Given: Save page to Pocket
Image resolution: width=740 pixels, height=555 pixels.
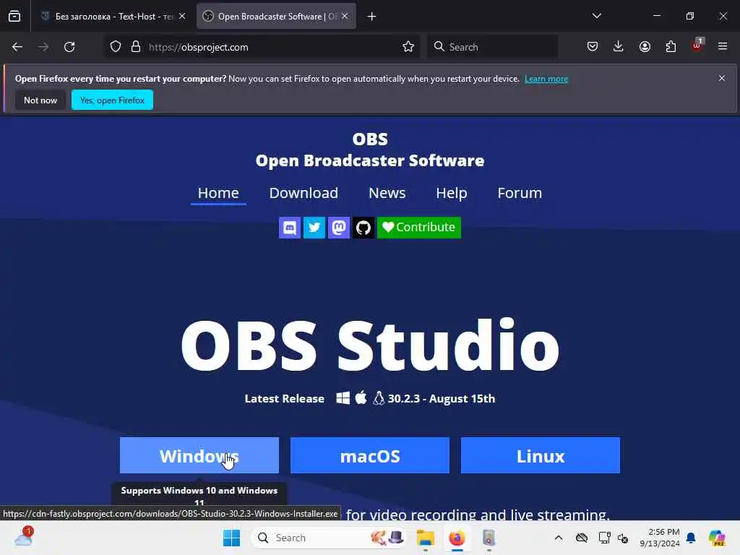Looking at the screenshot, I should [593, 47].
